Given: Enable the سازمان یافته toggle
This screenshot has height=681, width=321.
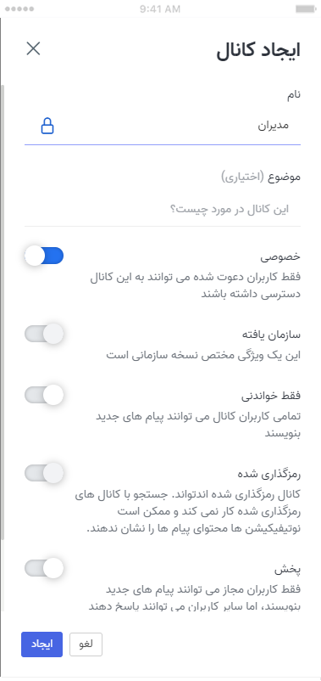Looking at the screenshot, I should tap(44, 334).
